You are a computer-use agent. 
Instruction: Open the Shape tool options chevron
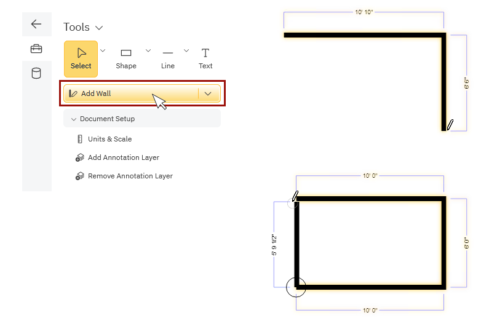click(x=148, y=50)
